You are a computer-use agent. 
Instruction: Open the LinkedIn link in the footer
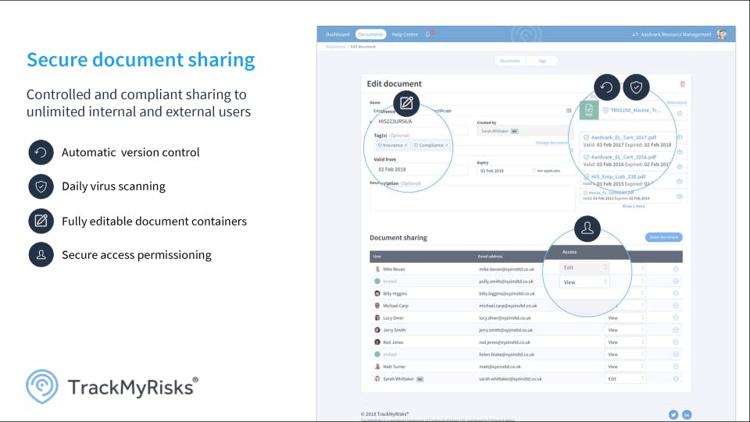click(687, 415)
